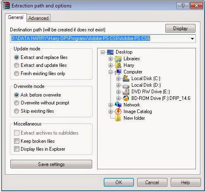Switch to the Advanced tab
The height and width of the screenshot is (192, 205).
pos(38,18)
